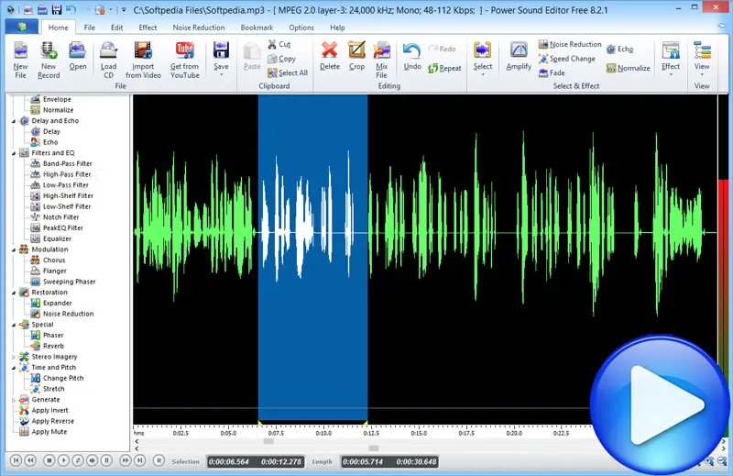
Task: Click the Select All button
Action: 288,73
